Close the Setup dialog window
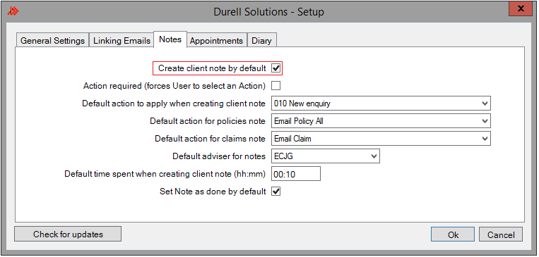 point(521,9)
